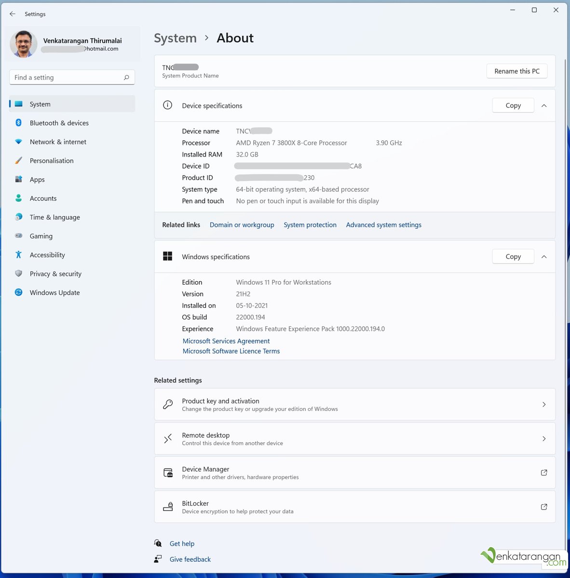Open the Device Manager row
The height and width of the screenshot is (578, 570).
click(x=354, y=473)
